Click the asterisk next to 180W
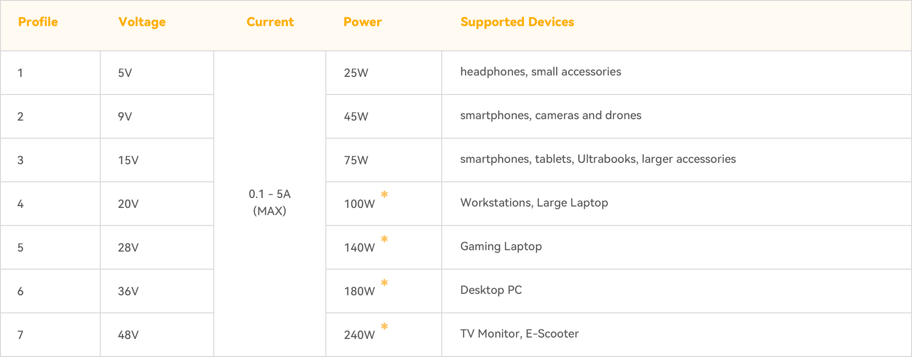The width and height of the screenshot is (912, 357). (384, 282)
